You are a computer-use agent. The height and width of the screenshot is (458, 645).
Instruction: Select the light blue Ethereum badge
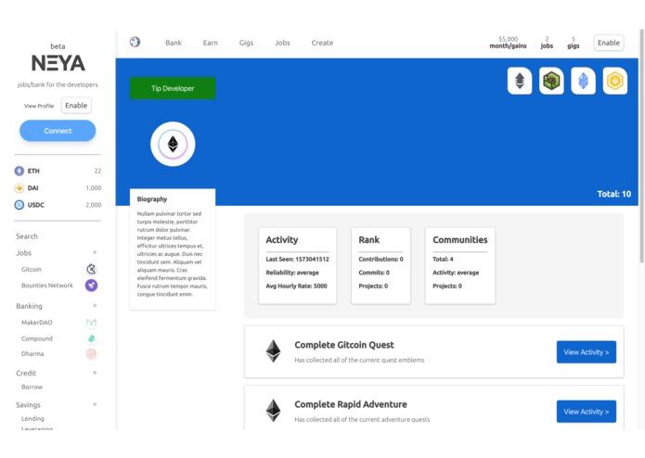tap(583, 81)
